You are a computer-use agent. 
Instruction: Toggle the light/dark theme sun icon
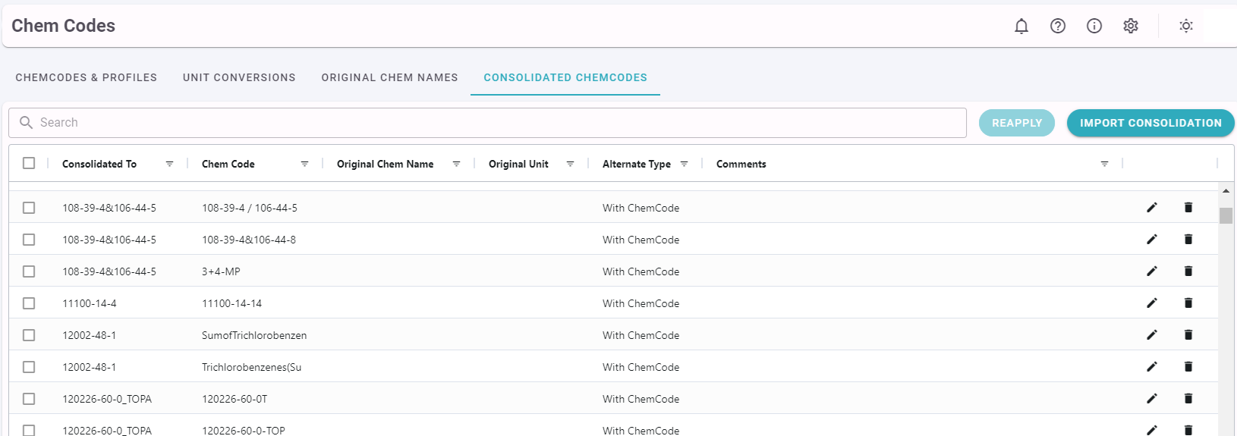click(1186, 26)
